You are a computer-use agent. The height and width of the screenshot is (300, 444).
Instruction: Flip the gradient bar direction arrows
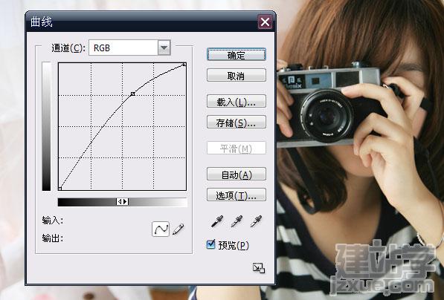[x=122, y=201]
